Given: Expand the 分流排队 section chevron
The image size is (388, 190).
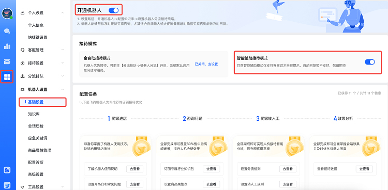Looking at the screenshot, I should coord(63,76).
